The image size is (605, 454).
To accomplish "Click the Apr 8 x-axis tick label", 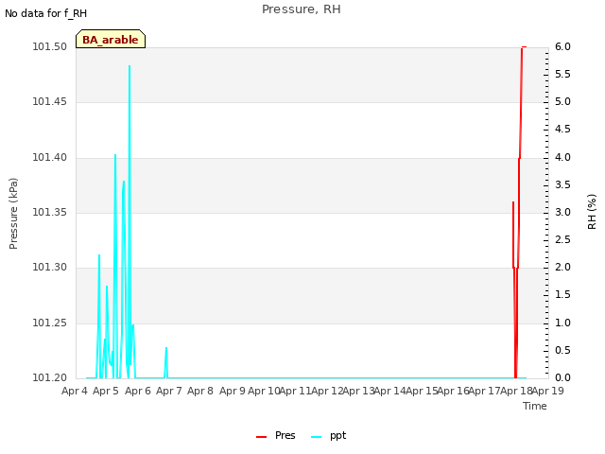I will pos(200,391).
